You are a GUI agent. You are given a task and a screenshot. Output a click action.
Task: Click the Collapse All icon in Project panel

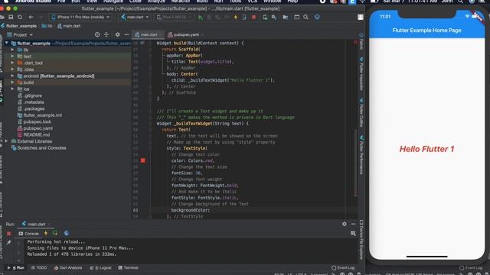click(106, 34)
